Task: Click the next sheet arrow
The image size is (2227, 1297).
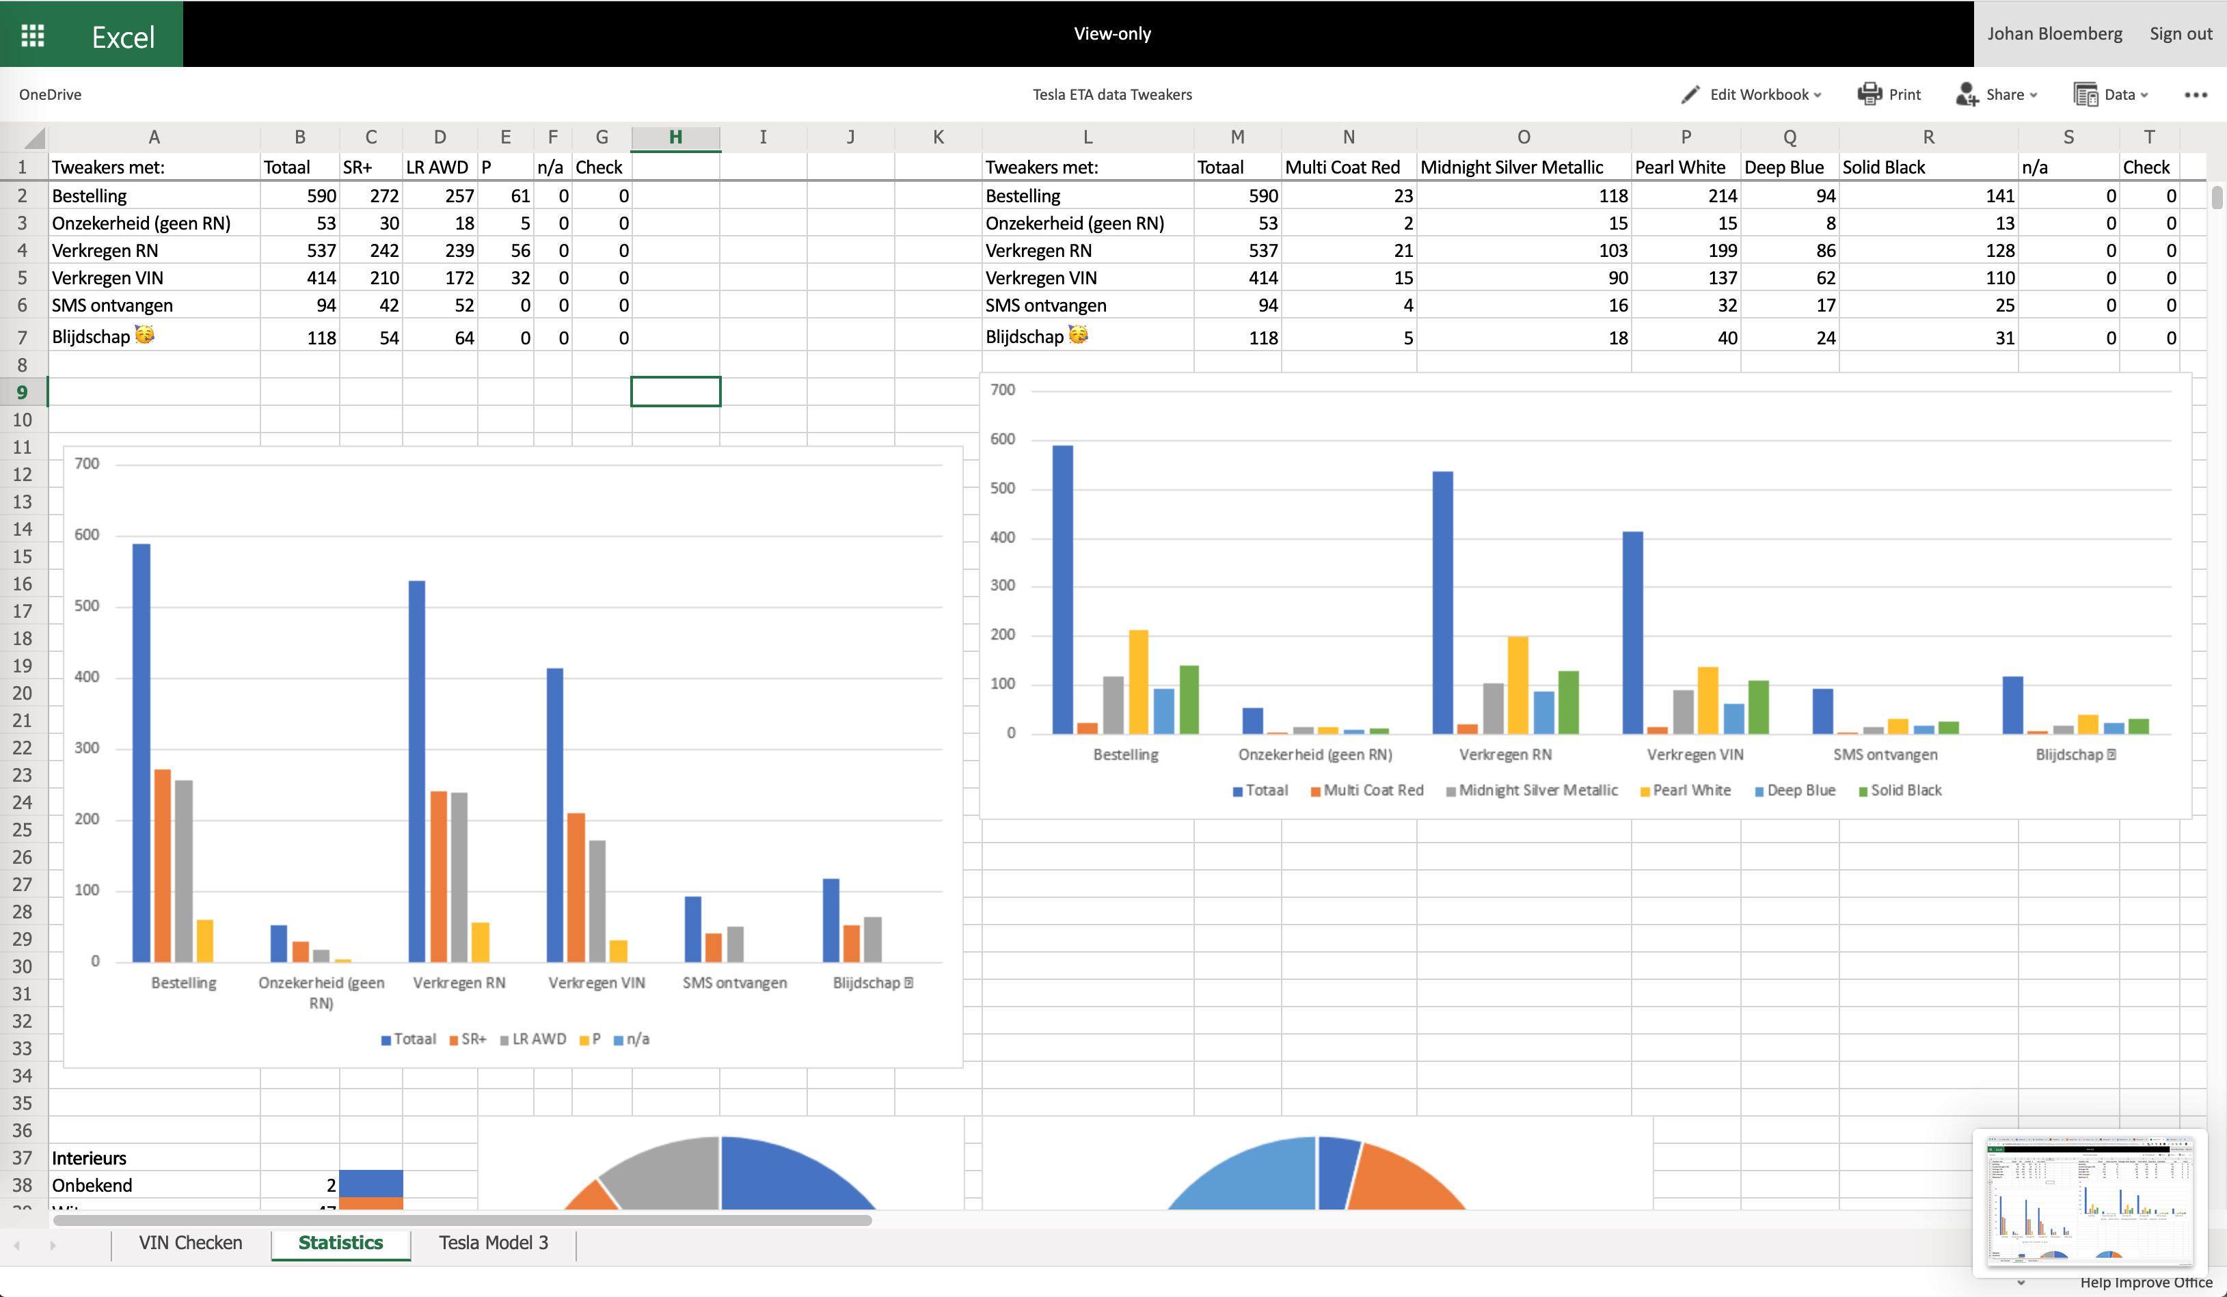Action: click(x=53, y=1245)
